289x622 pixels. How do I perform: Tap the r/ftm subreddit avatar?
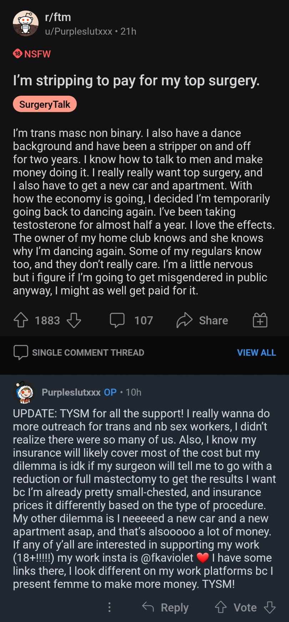tap(26, 24)
